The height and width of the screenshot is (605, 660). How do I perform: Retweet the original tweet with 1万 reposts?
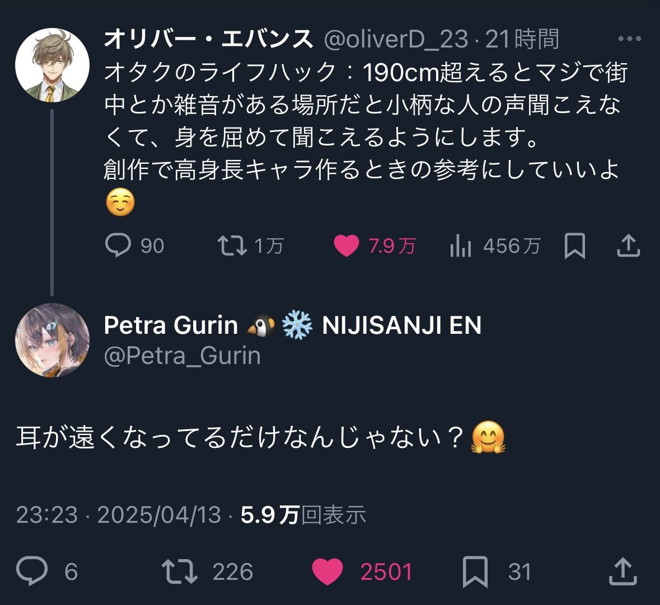coord(232,245)
